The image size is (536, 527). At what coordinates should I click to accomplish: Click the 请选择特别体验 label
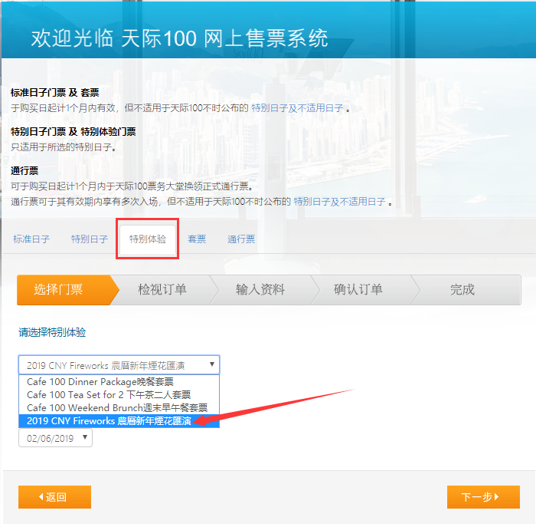pos(52,332)
